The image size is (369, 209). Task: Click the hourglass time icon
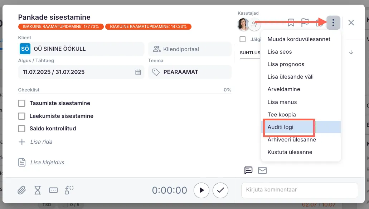pyautogui.click(x=38, y=190)
